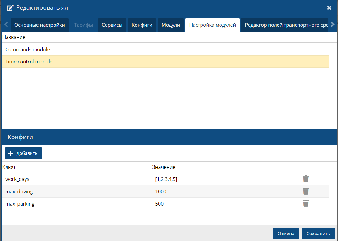Image resolution: width=338 pixels, height=241 pixels.
Task: Click trash icon next to max_driving
Action: point(306,191)
